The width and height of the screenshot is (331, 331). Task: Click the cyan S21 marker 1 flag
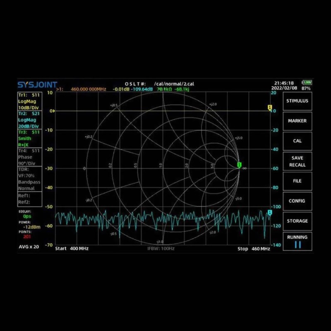[x=270, y=212]
